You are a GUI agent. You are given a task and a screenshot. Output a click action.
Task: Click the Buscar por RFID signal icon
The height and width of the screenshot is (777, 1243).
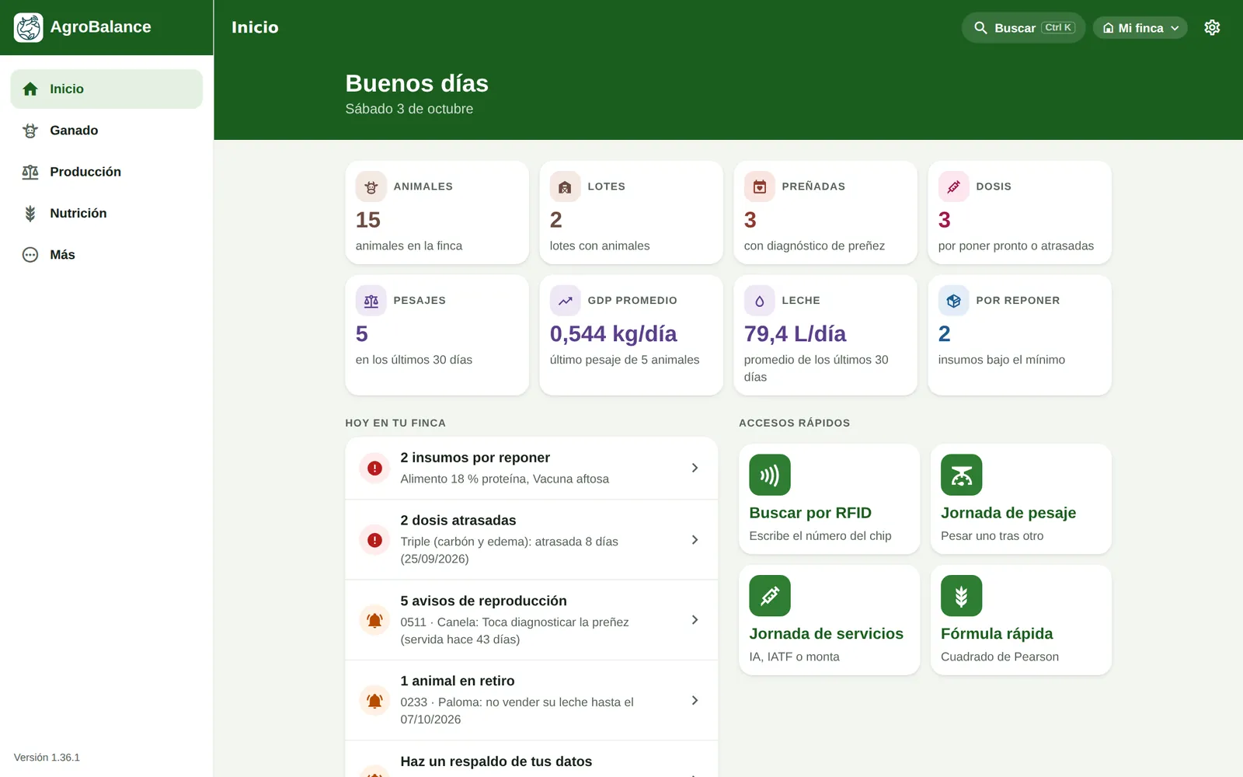(770, 475)
